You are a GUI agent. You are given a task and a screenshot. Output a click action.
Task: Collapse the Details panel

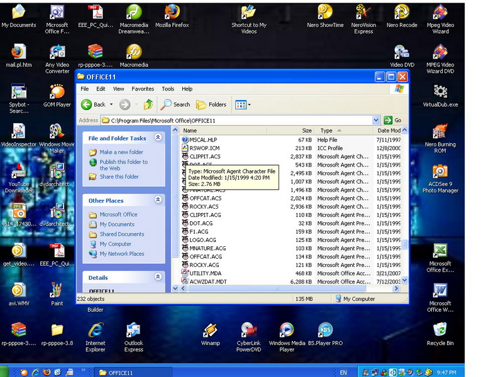point(158,276)
